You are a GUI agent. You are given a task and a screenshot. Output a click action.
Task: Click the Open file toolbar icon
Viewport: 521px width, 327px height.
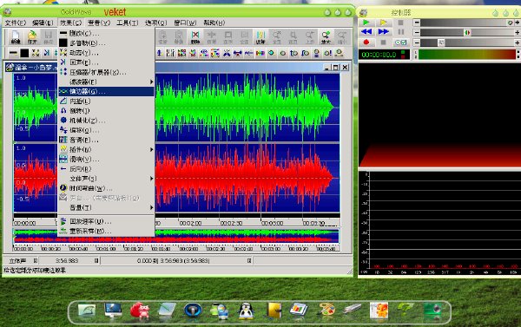click(32, 36)
